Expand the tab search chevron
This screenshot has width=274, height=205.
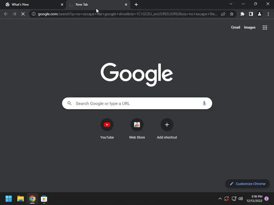(231, 4)
